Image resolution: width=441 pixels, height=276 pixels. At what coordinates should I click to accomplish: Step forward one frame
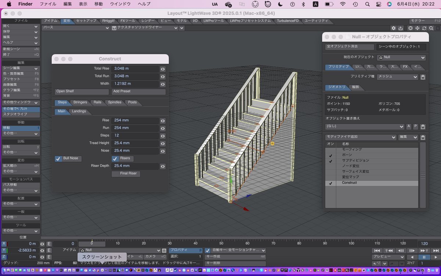point(412,251)
